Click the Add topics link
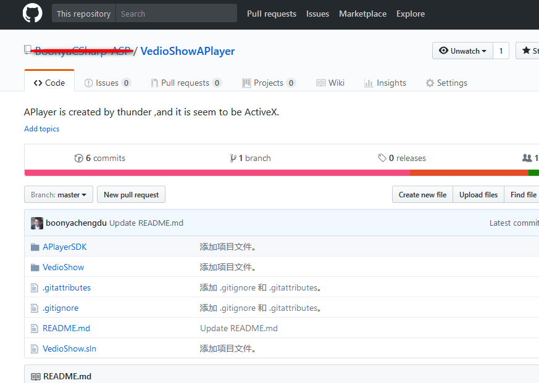539x383 pixels. point(41,129)
